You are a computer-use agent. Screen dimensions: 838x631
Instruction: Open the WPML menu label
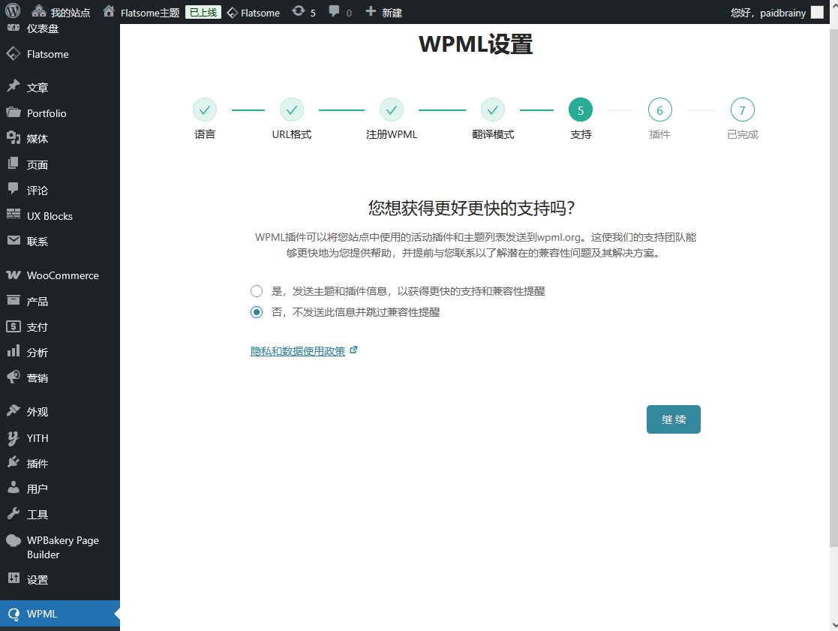point(42,614)
